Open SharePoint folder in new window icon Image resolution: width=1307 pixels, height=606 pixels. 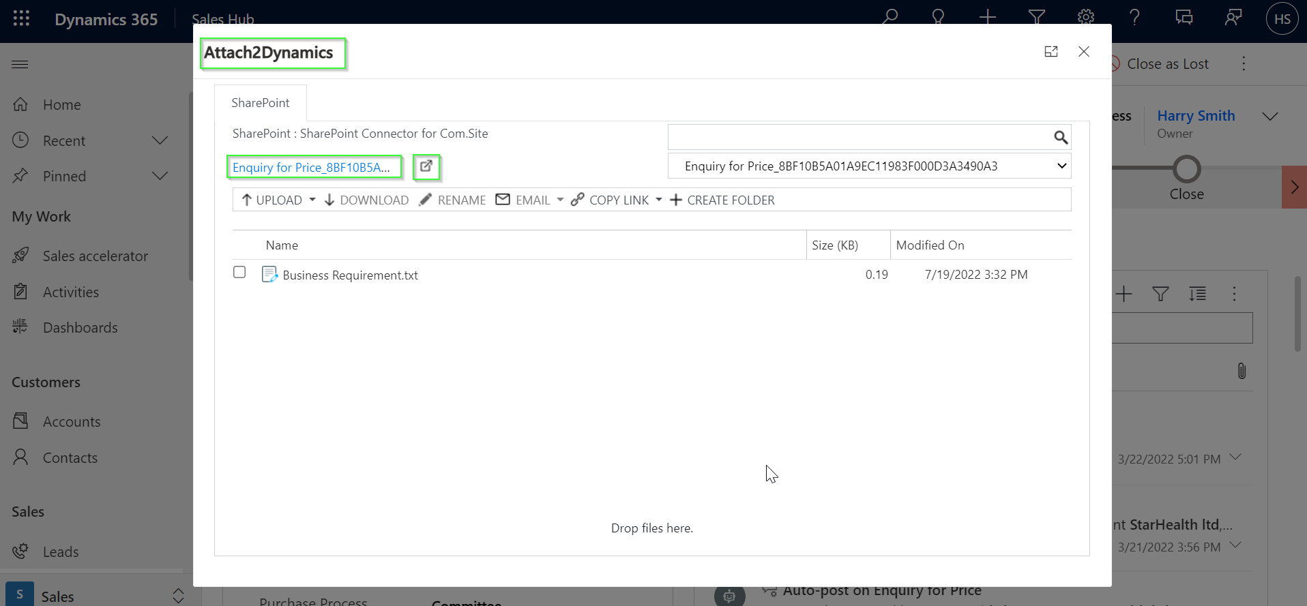click(x=426, y=166)
